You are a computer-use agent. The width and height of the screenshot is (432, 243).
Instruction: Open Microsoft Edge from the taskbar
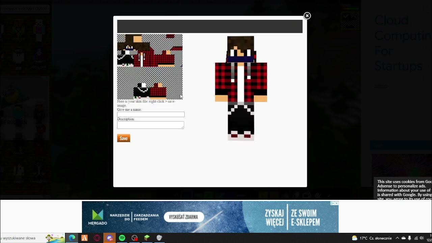pyautogui.click(x=72, y=238)
